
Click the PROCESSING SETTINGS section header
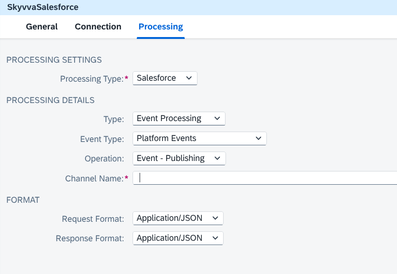54,60
